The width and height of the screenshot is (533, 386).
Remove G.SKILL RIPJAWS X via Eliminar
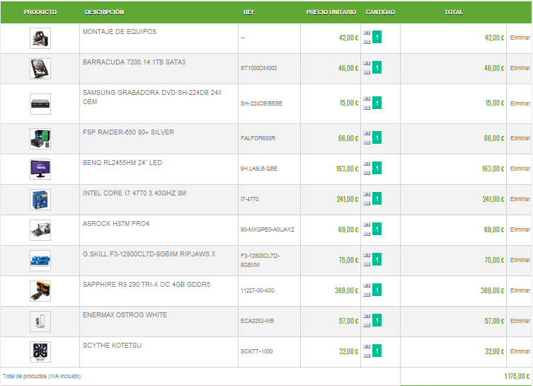(x=520, y=260)
